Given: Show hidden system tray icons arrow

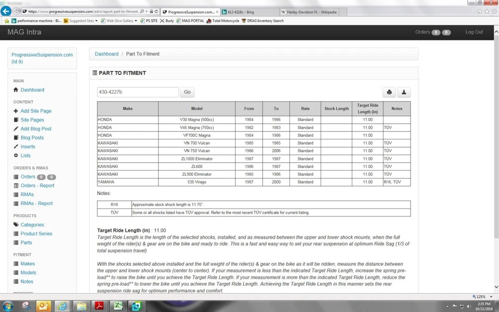Looking at the screenshot, I should pos(448,306).
